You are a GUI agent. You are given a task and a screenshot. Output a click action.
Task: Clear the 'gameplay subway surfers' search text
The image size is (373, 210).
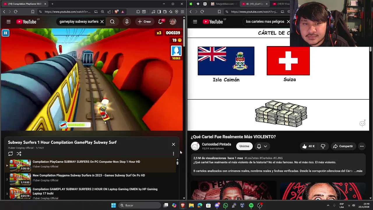pos(102,22)
